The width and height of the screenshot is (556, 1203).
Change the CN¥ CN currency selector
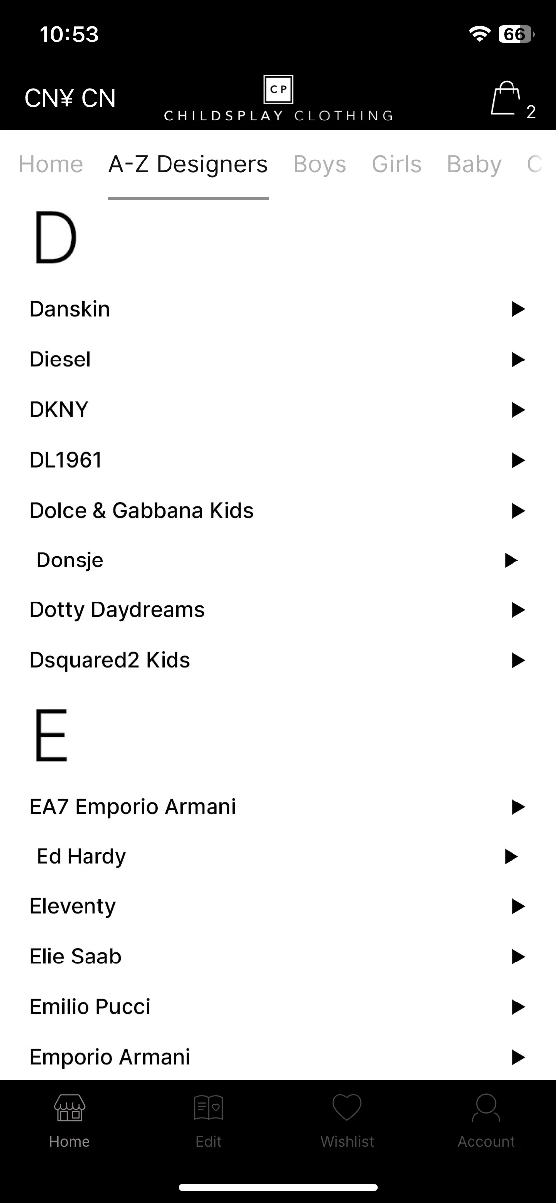point(70,98)
